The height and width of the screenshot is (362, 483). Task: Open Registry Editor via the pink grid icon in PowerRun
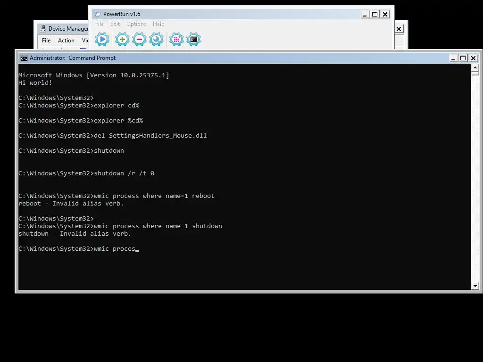tap(176, 40)
